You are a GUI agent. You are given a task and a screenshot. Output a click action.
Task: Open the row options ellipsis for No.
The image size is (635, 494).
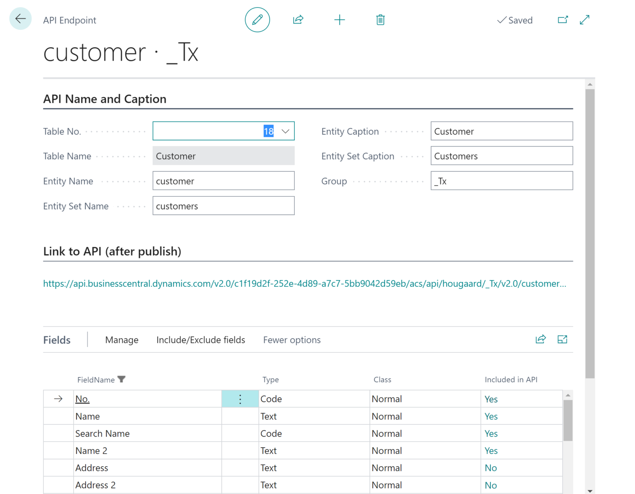(x=240, y=399)
